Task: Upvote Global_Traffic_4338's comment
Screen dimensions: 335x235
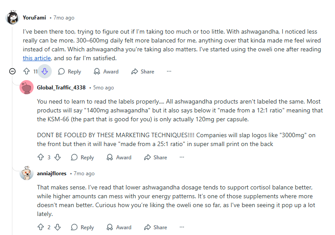Action: 41,157
